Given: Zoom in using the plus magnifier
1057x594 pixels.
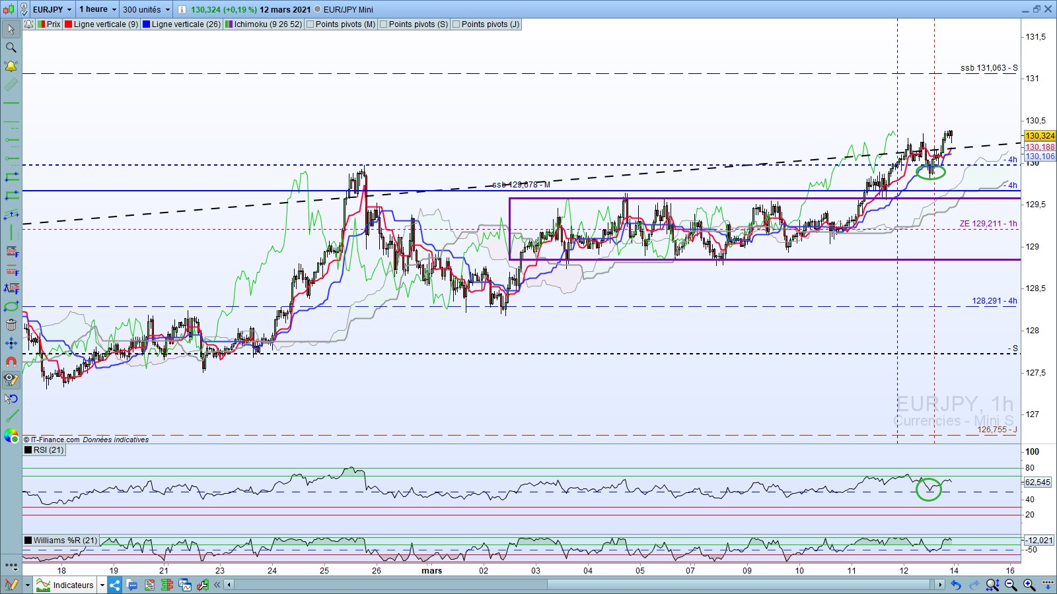Looking at the screenshot, I should (1029, 585).
